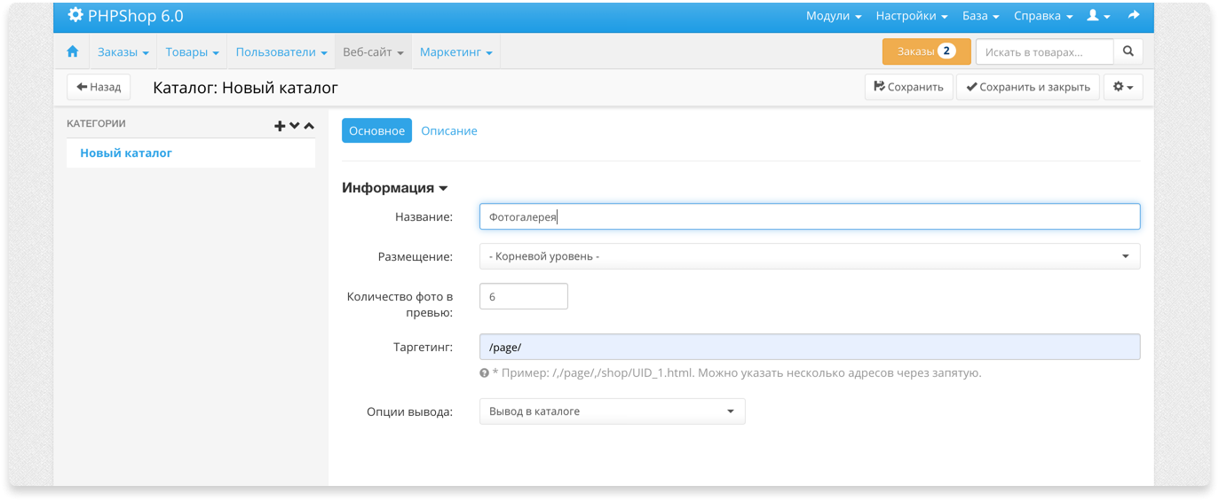The height and width of the screenshot is (501, 1219).
Task: Collapse the Информация section
Action: pyautogui.click(x=395, y=188)
